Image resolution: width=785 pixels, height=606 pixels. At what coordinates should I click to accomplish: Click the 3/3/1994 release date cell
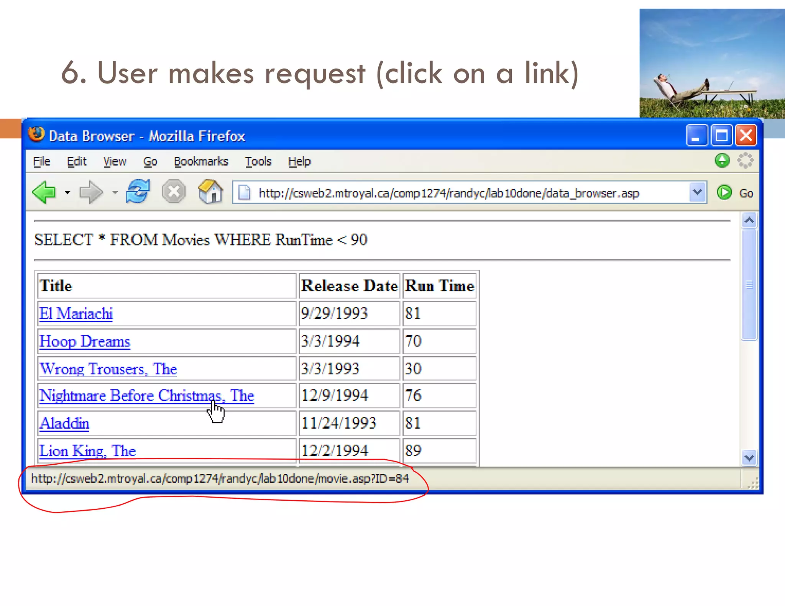pyautogui.click(x=349, y=341)
